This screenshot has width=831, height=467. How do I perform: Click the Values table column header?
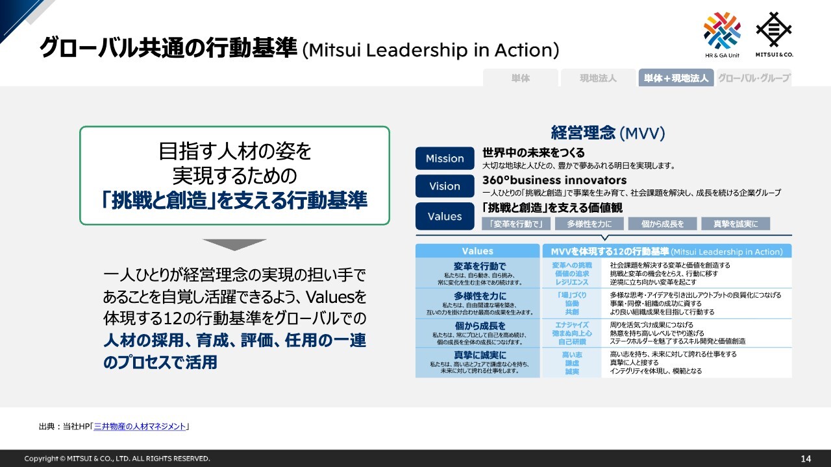[x=477, y=251]
